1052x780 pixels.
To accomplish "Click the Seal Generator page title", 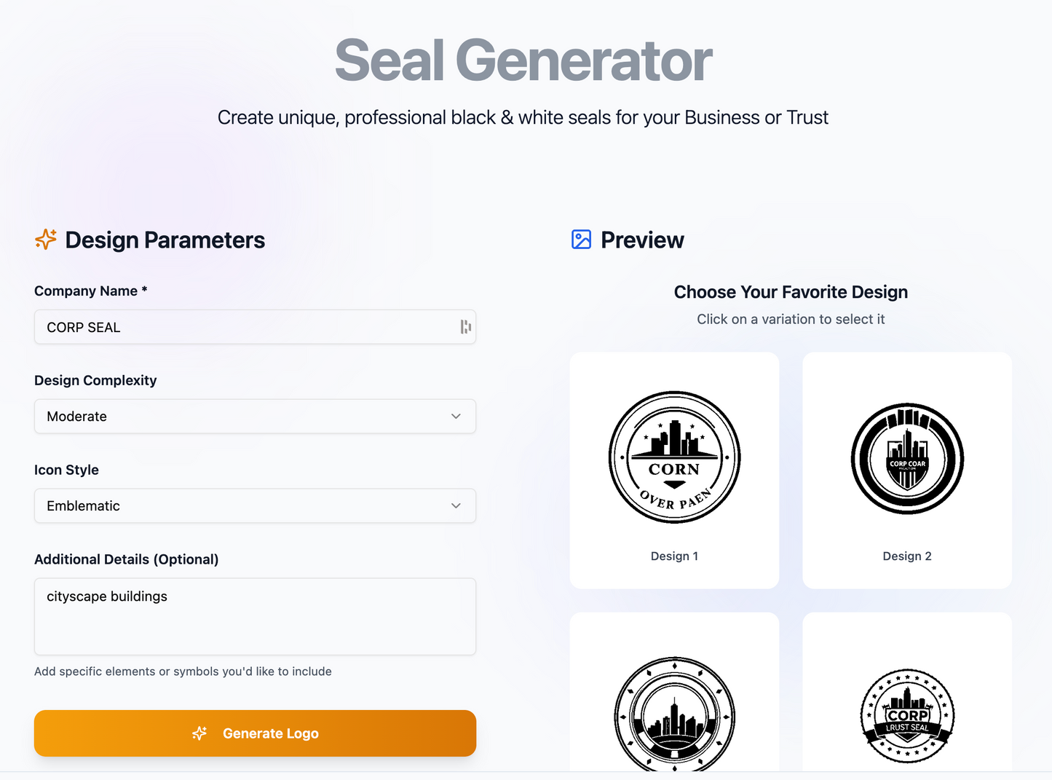I will [x=523, y=60].
